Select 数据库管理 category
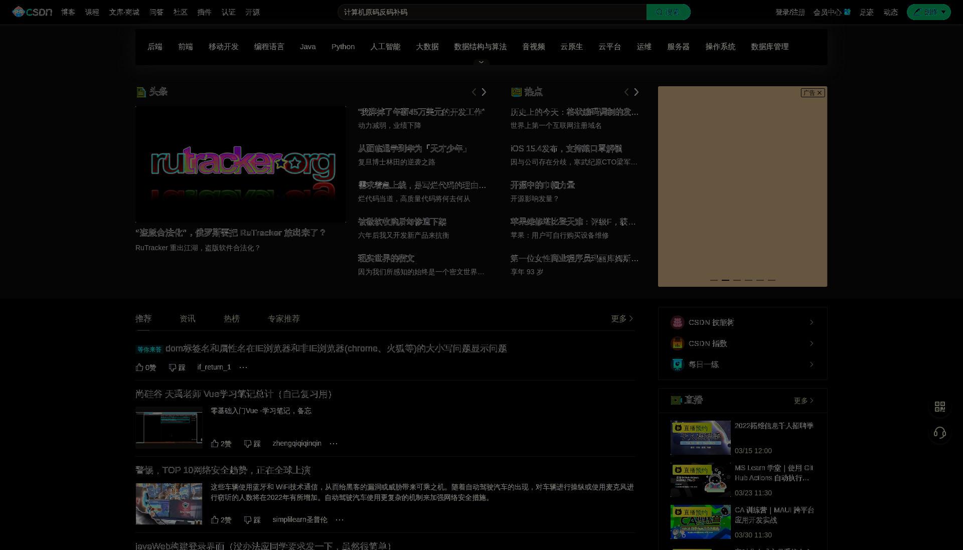This screenshot has height=550, width=963. pyautogui.click(x=770, y=47)
